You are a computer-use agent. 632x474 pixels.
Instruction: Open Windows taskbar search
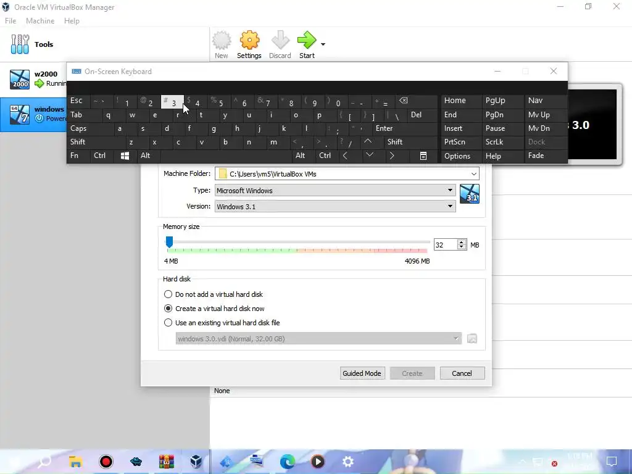coord(44,462)
